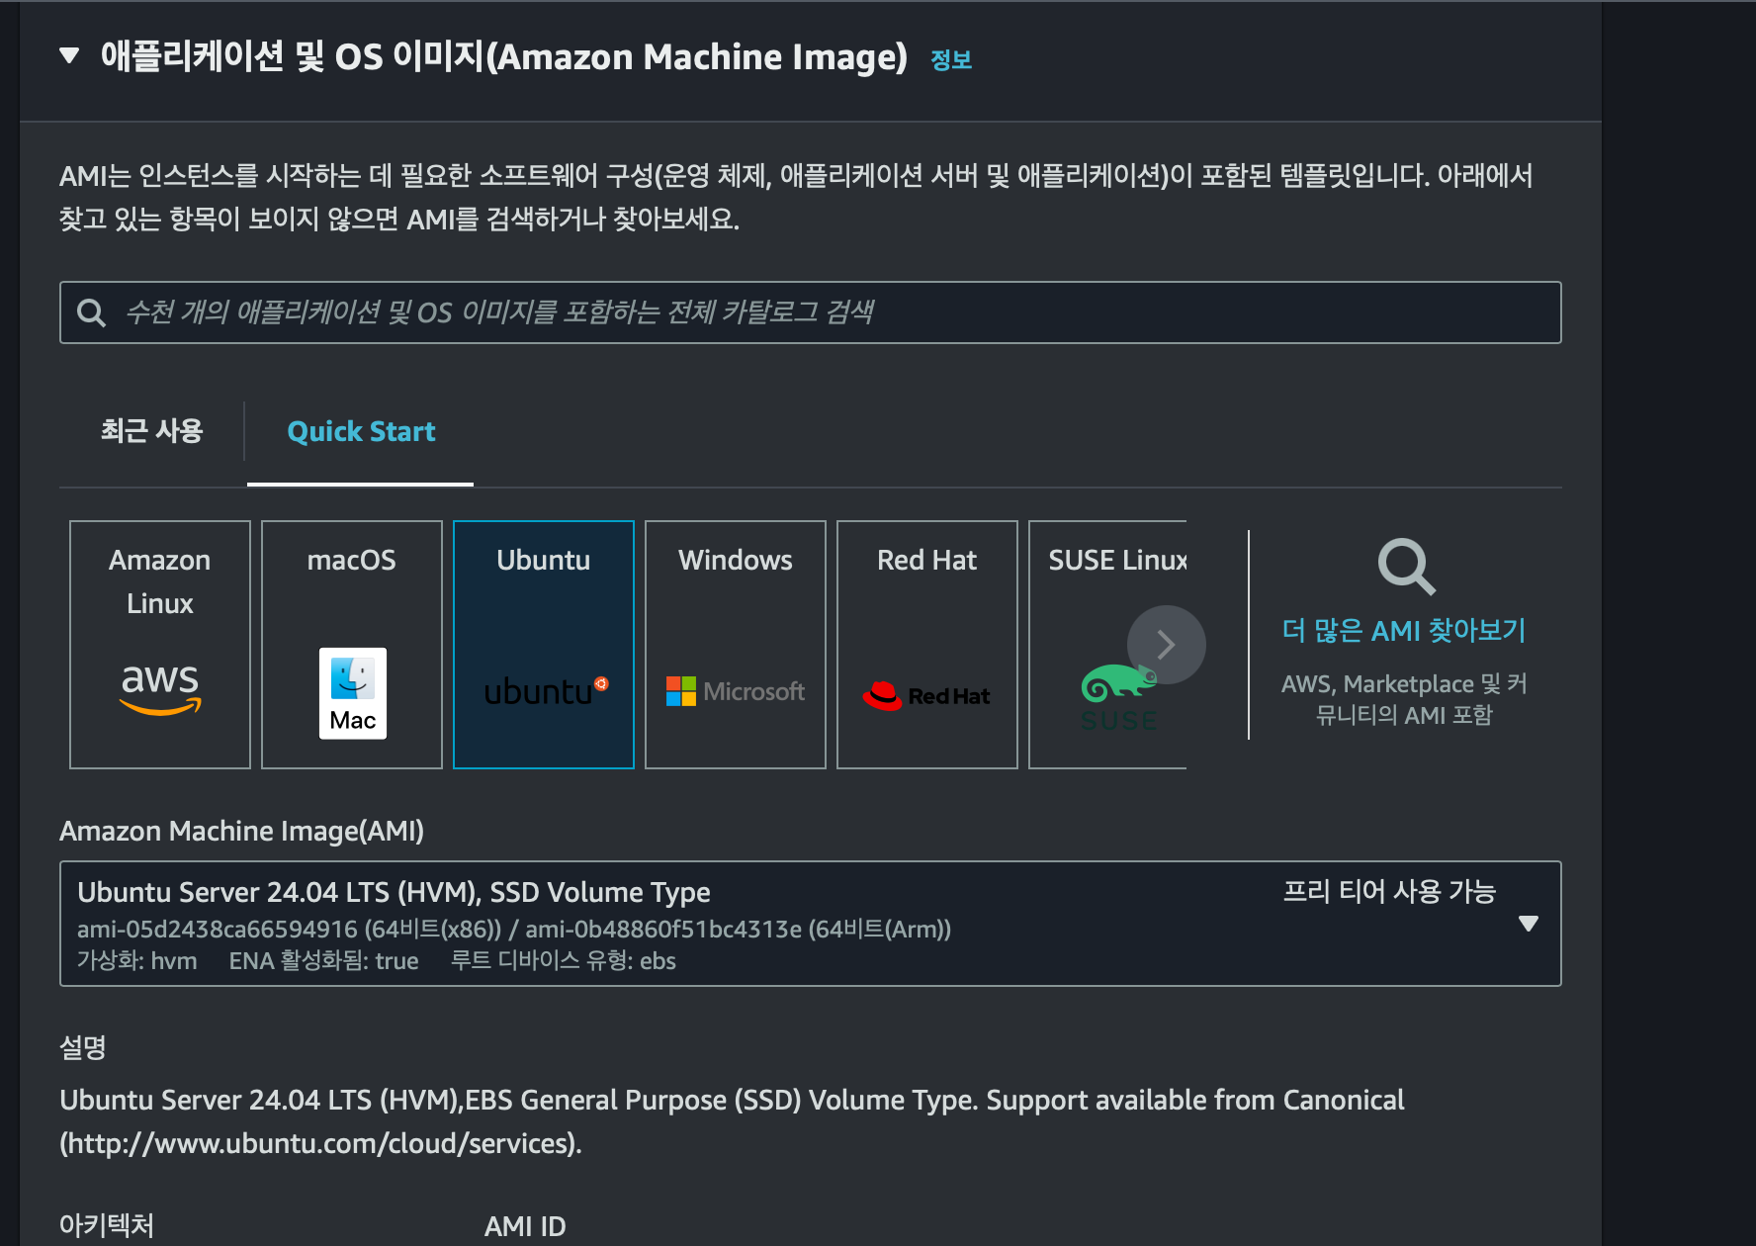The height and width of the screenshot is (1246, 1756).
Task: Click the AWS, Marketplace 및 커뮤니티 caption
Action: click(1404, 699)
